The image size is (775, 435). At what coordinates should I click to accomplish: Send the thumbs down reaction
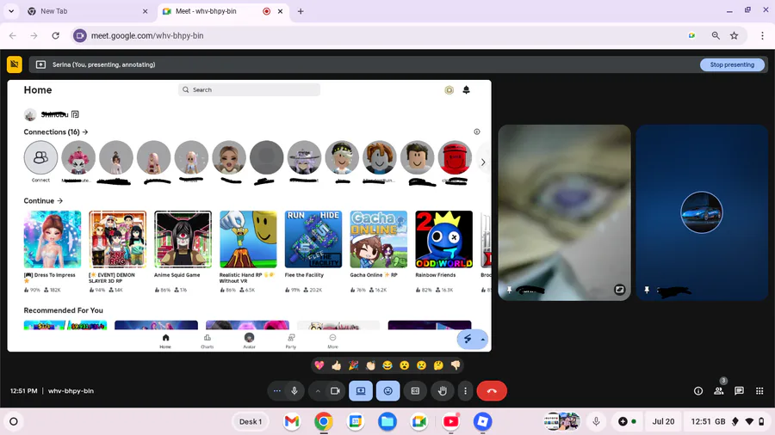click(x=456, y=365)
